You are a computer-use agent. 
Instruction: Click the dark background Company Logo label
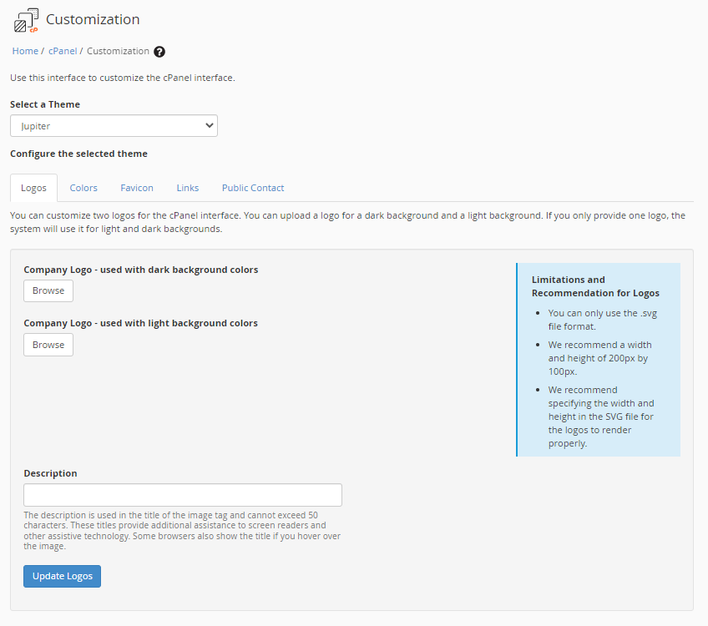click(140, 270)
